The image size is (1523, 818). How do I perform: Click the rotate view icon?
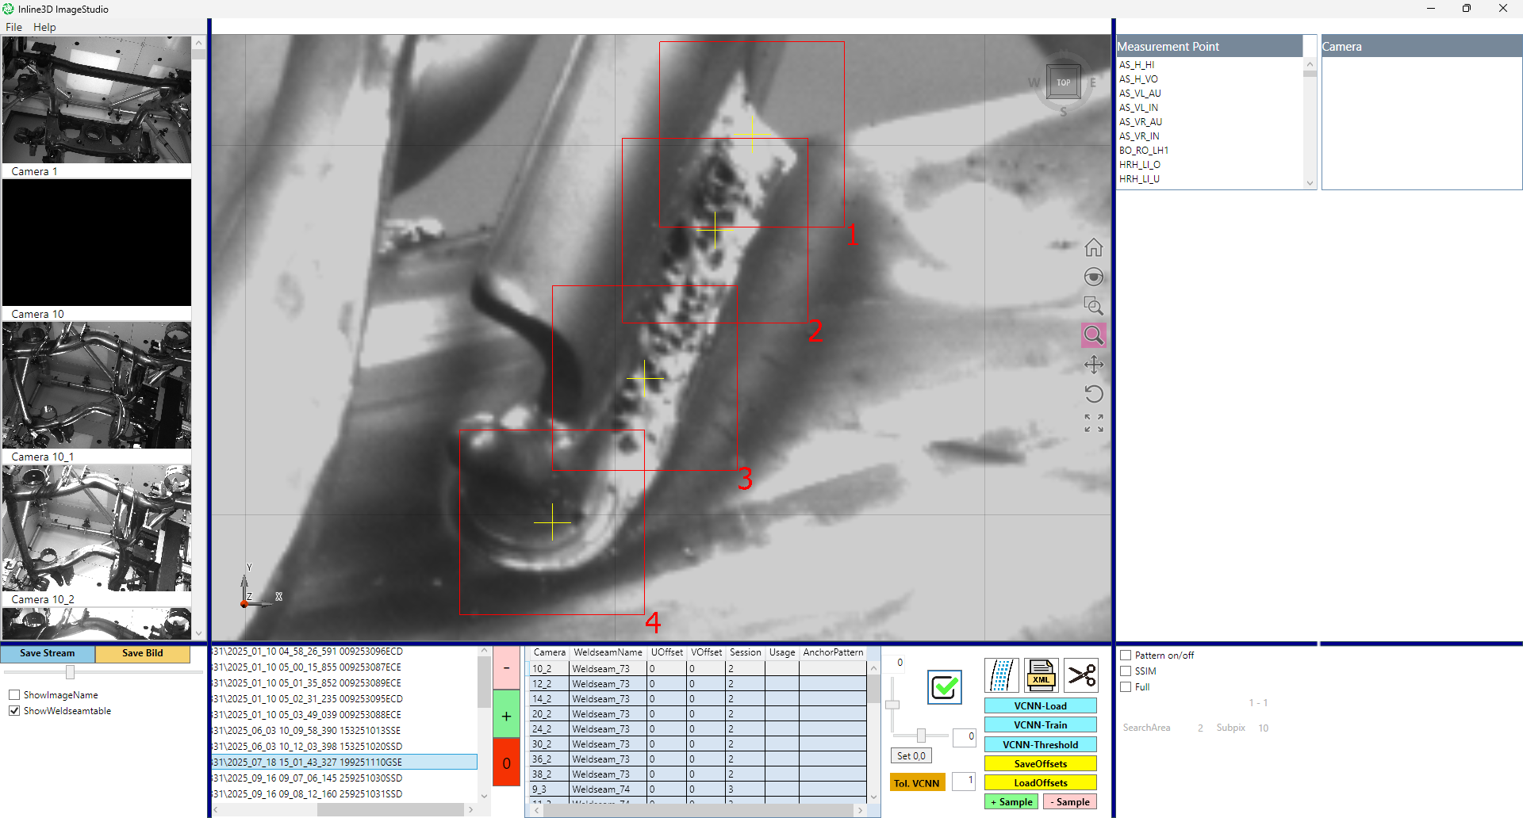[1093, 394]
